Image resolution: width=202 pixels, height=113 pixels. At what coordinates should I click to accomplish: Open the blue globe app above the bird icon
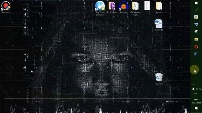click(x=196, y=24)
